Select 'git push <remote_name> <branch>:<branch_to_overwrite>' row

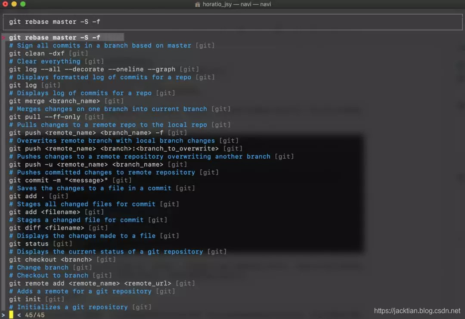click(126, 149)
